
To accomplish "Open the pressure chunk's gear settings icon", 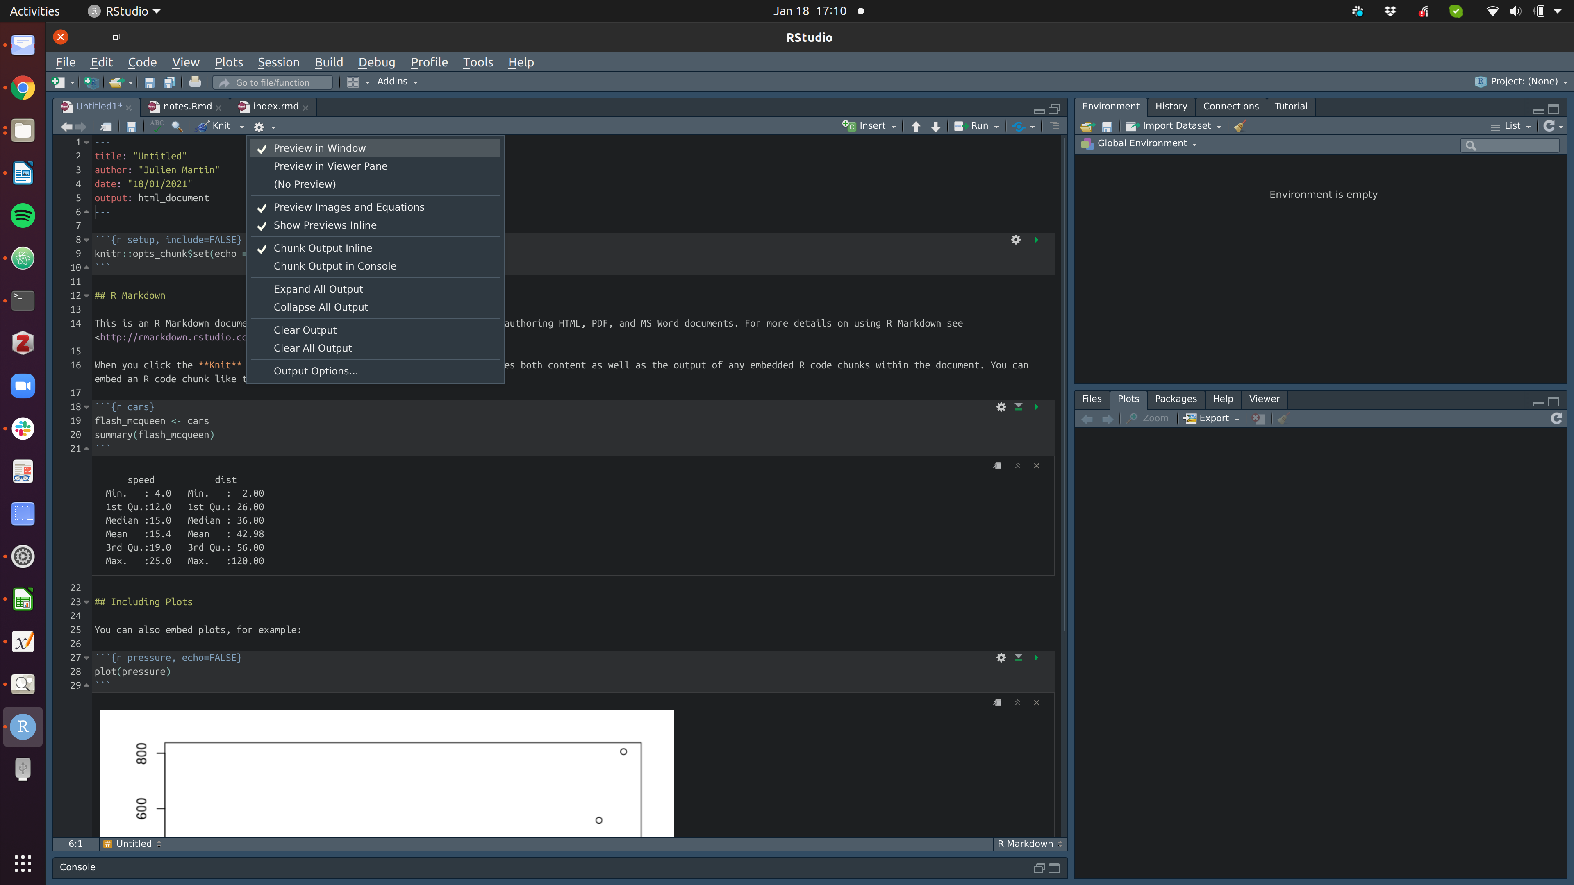I will (1001, 658).
